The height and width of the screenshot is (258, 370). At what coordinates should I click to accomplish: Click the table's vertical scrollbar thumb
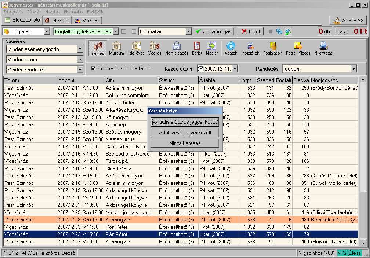pyautogui.click(x=363, y=216)
